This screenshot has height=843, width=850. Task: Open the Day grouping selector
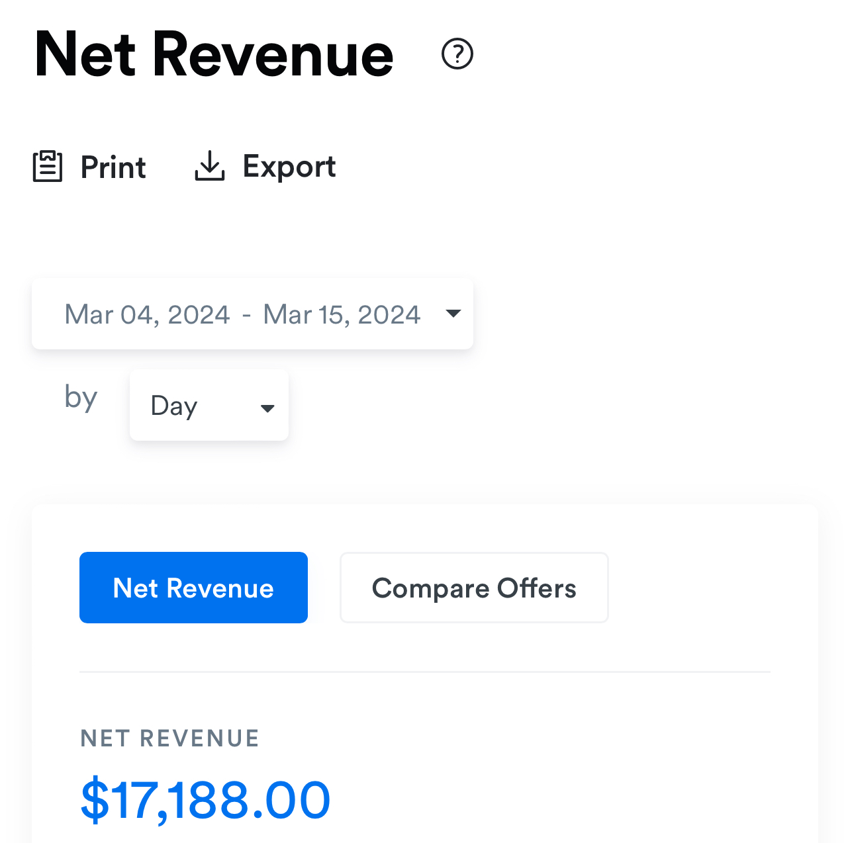tap(209, 406)
